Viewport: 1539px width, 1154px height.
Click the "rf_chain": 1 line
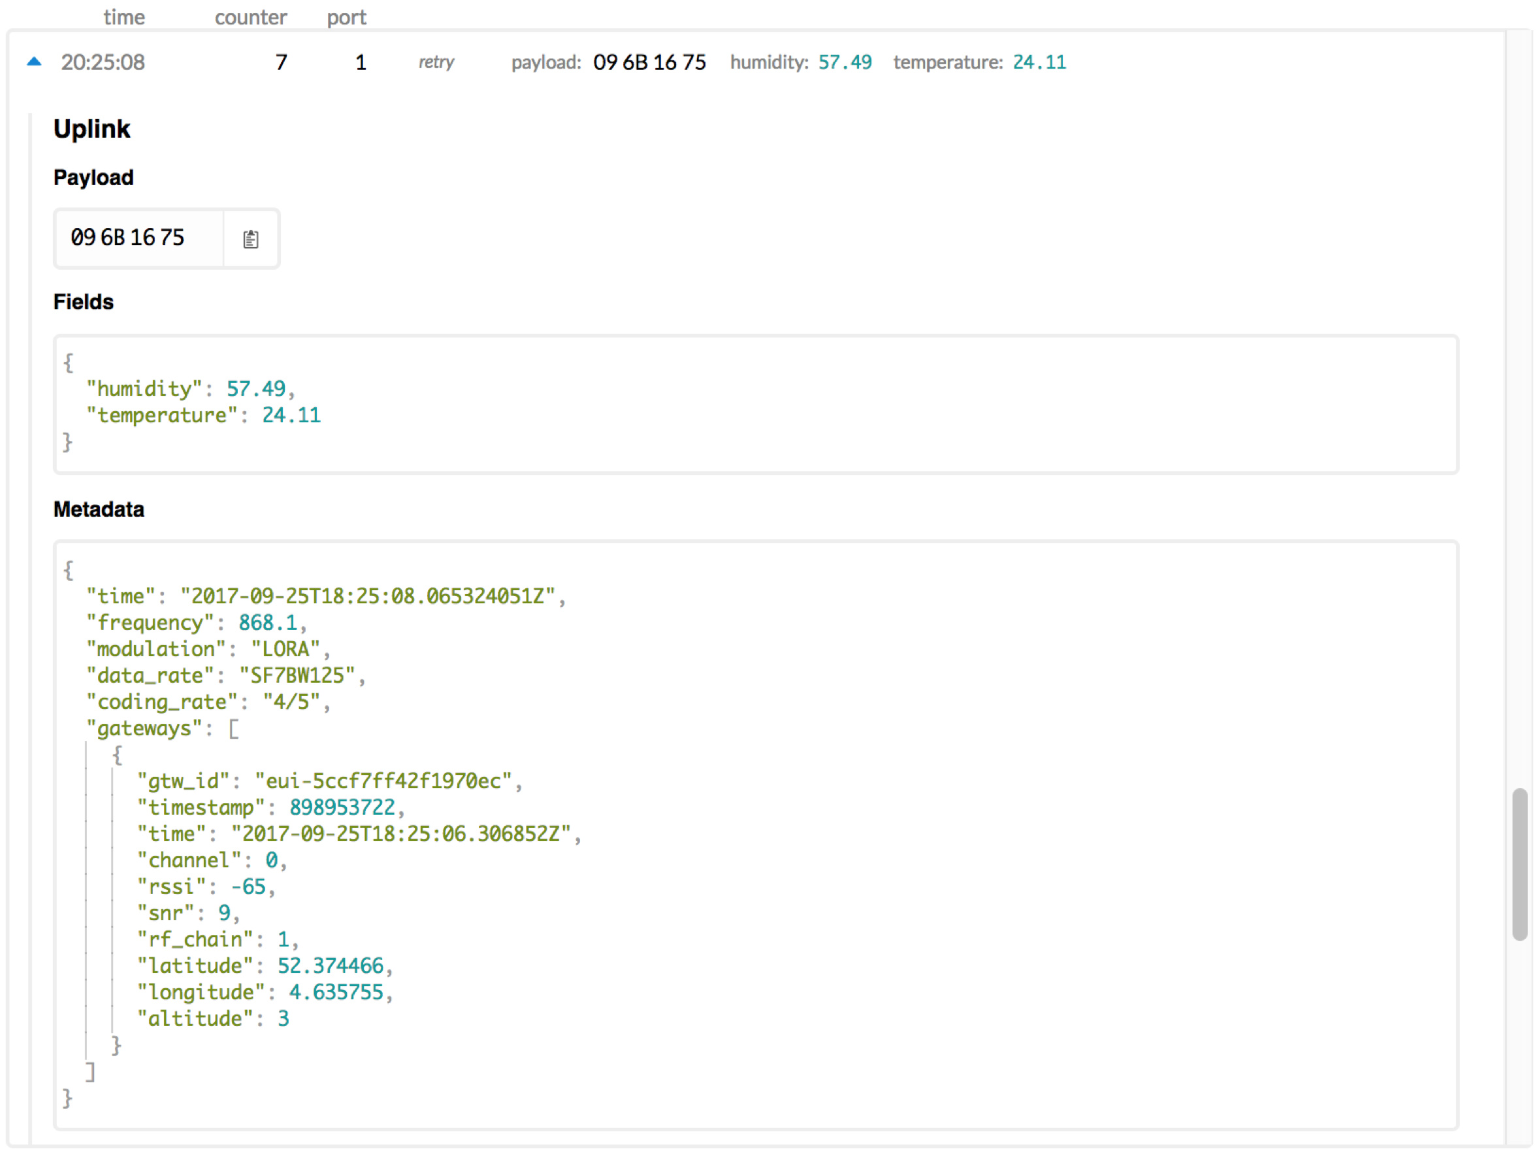pyautogui.click(x=218, y=939)
